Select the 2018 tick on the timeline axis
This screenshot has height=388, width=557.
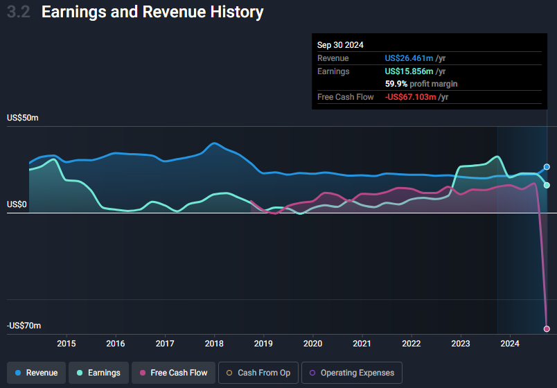pyautogui.click(x=214, y=344)
